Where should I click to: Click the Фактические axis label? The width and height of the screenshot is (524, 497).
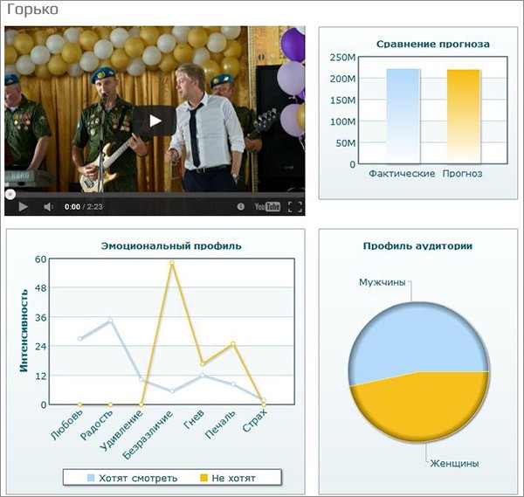pos(402,174)
